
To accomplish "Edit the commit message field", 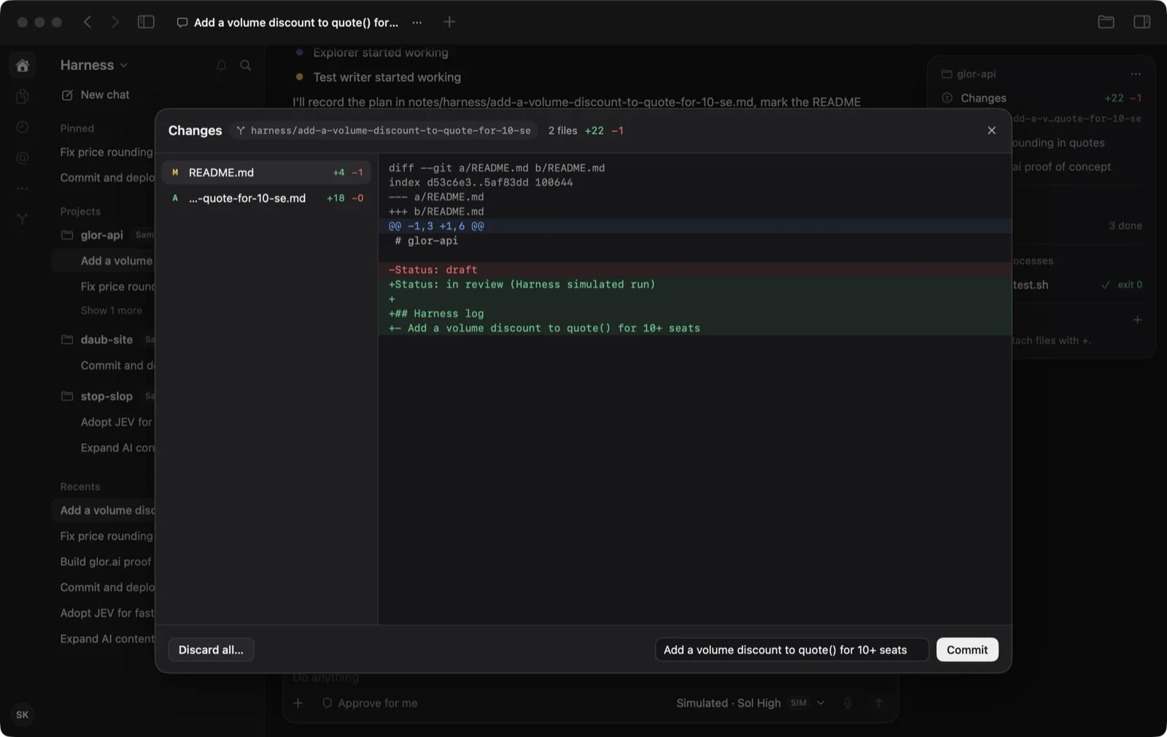I will (792, 650).
